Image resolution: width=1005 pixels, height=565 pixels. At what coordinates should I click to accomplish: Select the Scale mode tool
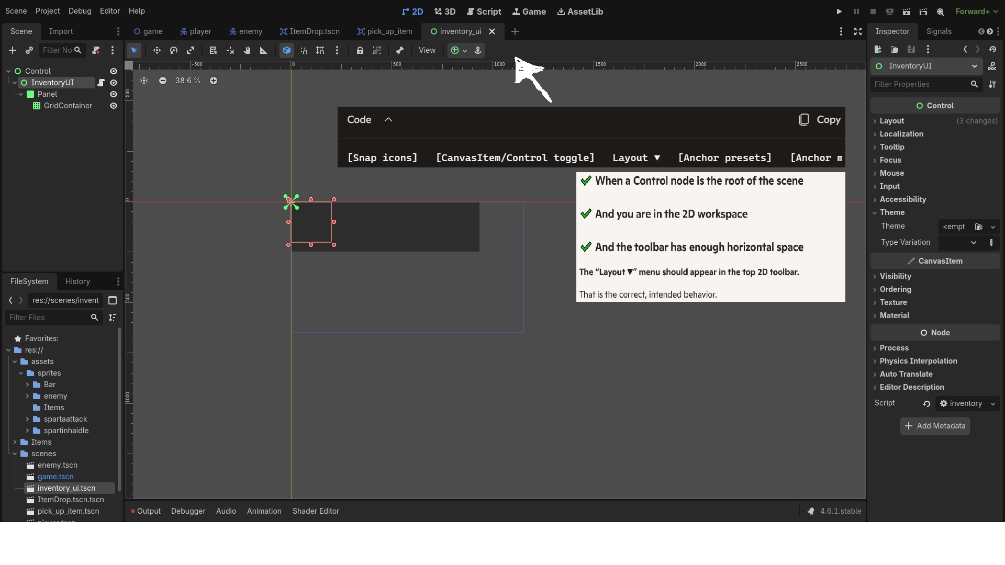point(191,50)
